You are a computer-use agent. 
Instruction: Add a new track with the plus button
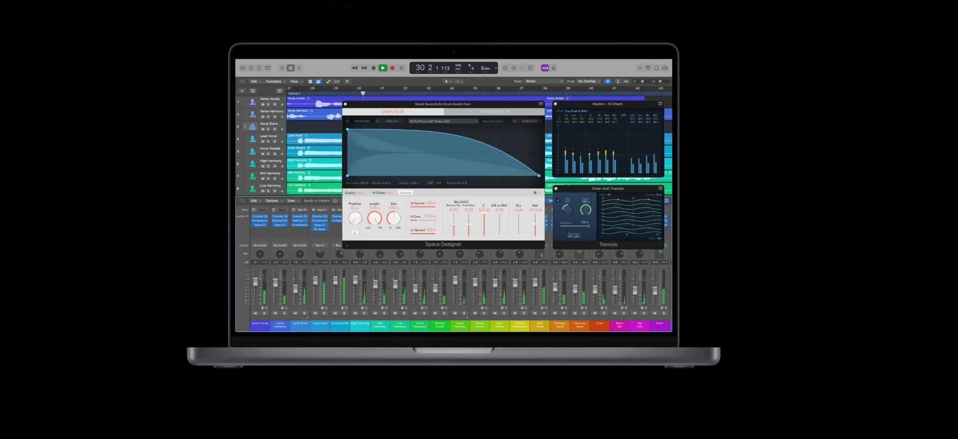point(241,91)
